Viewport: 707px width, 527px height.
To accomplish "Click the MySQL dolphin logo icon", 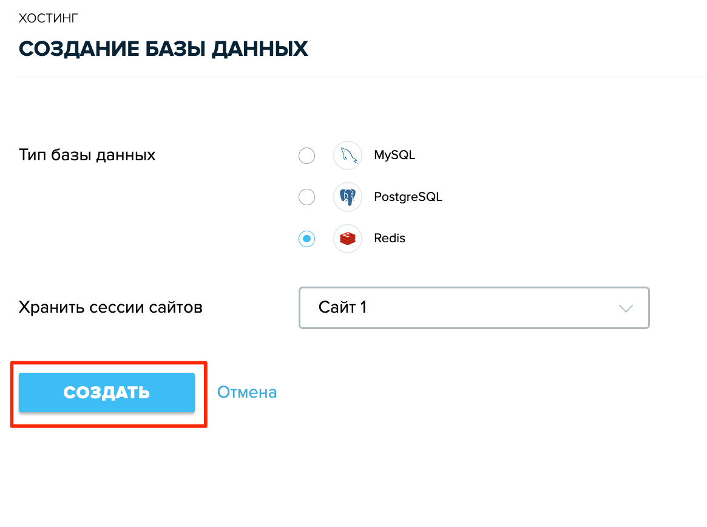I will coord(348,155).
